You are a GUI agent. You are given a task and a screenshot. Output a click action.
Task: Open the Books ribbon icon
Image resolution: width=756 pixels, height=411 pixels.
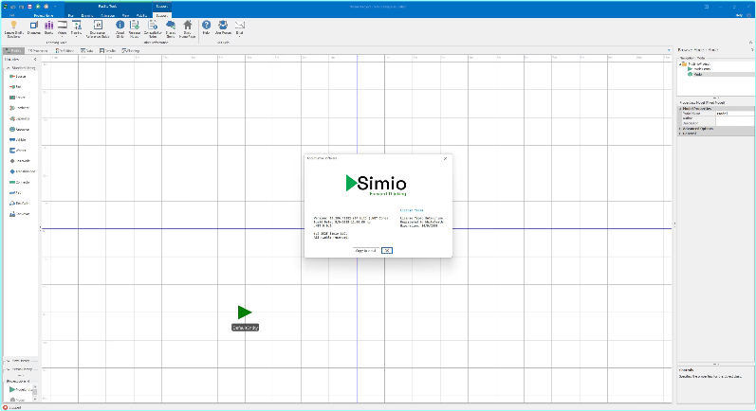pos(48,27)
